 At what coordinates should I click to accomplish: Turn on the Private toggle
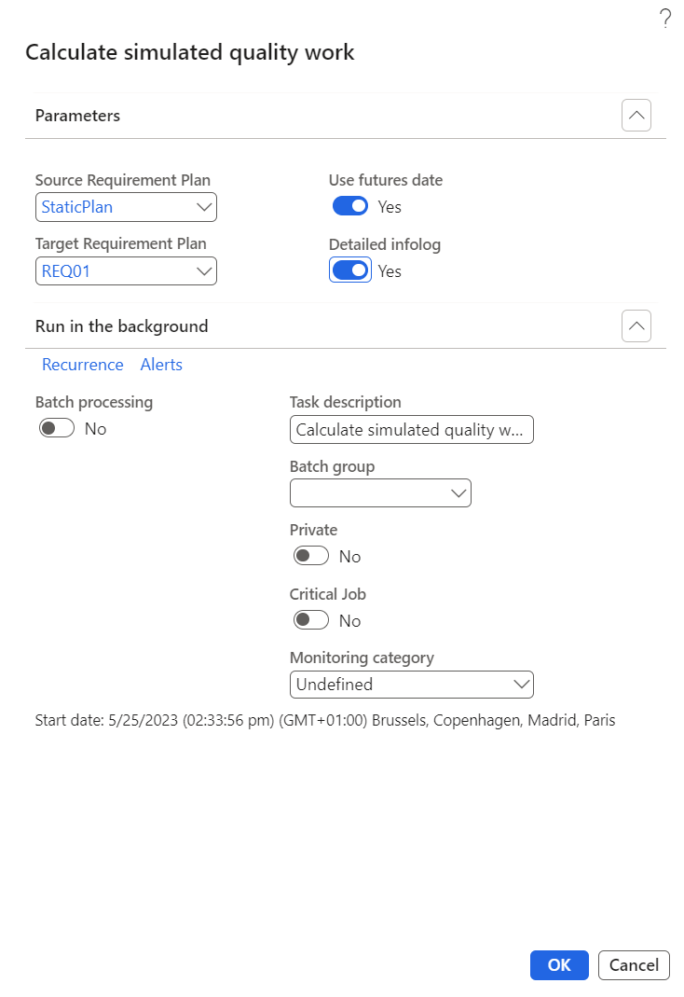(311, 556)
